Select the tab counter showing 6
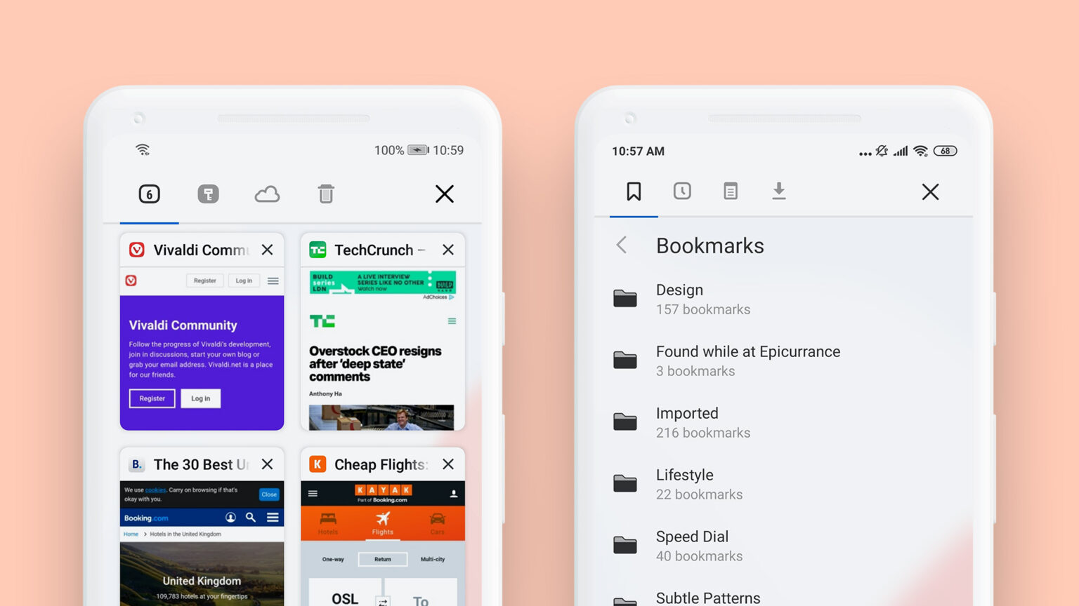 coord(150,194)
